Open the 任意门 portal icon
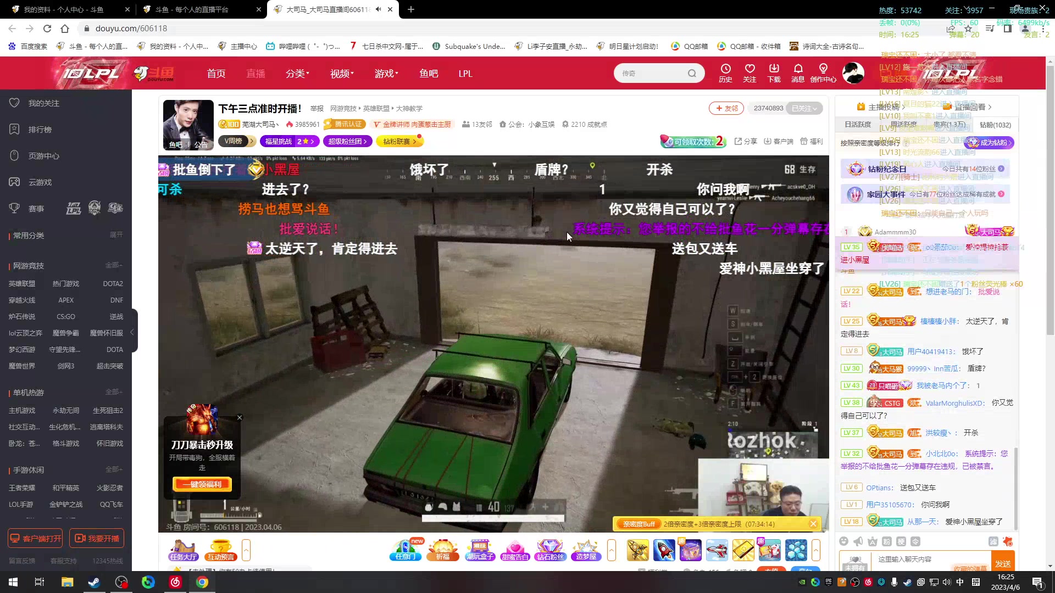 [406, 550]
